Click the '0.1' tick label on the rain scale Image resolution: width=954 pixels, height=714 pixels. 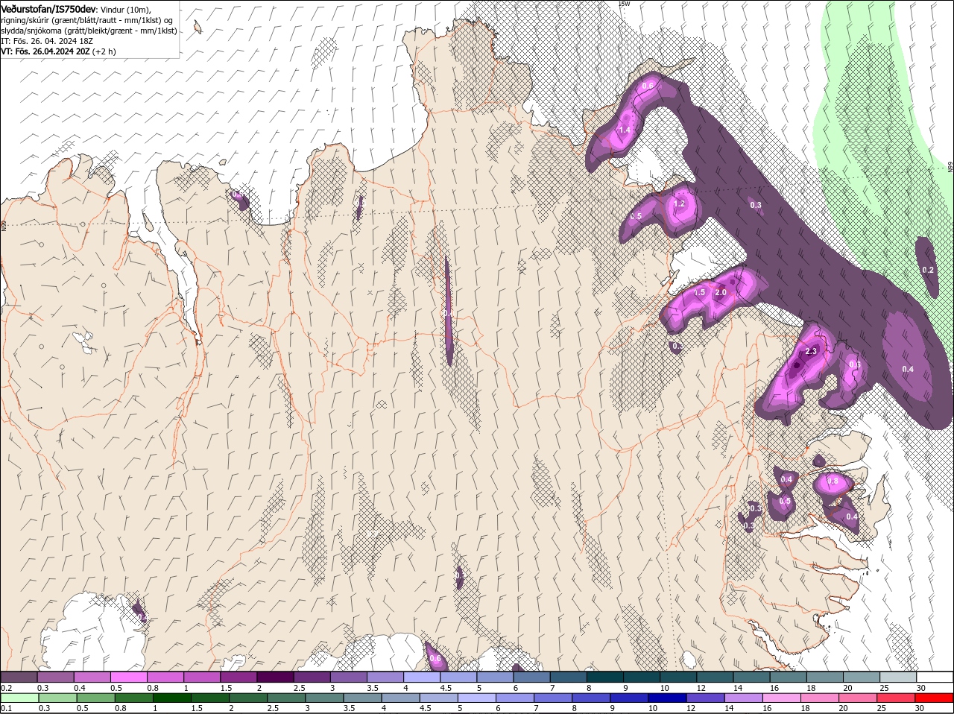(6, 709)
